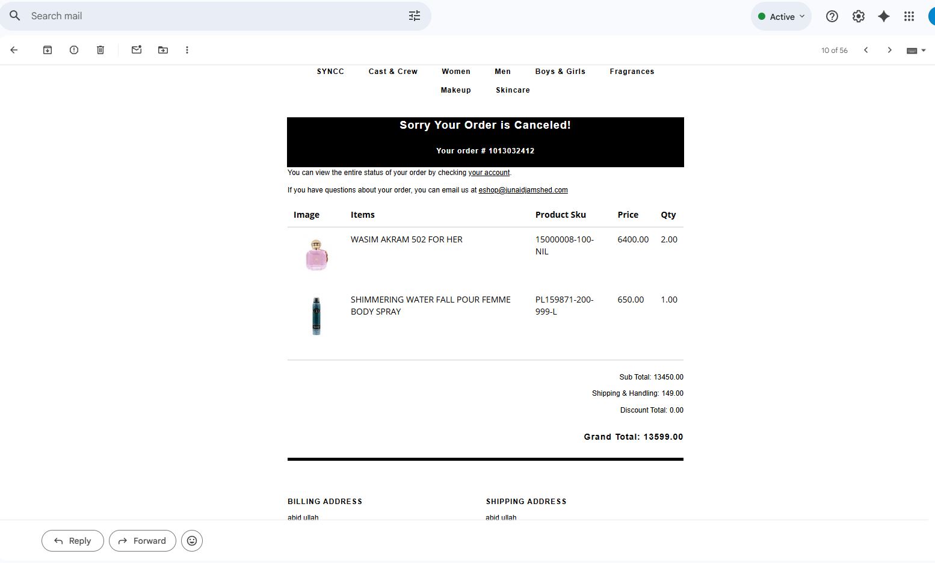
Task: Click the Search mail field
Action: (215, 16)
